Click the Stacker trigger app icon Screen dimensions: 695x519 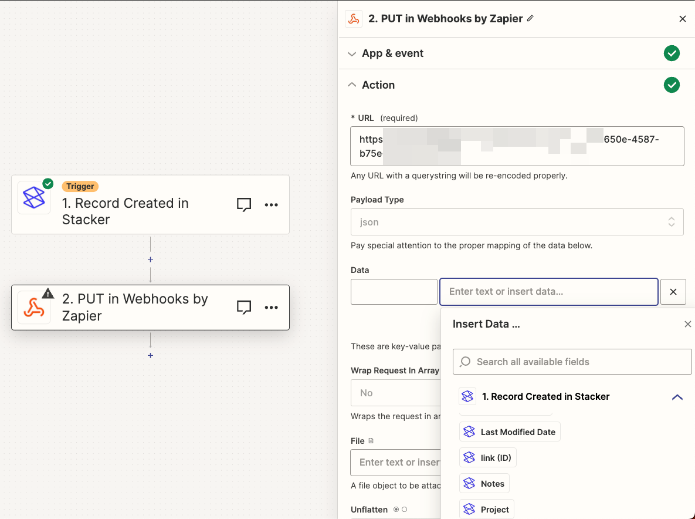click(34, 198)
